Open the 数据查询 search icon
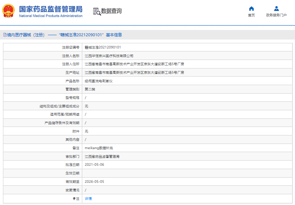 coord(97,11)
